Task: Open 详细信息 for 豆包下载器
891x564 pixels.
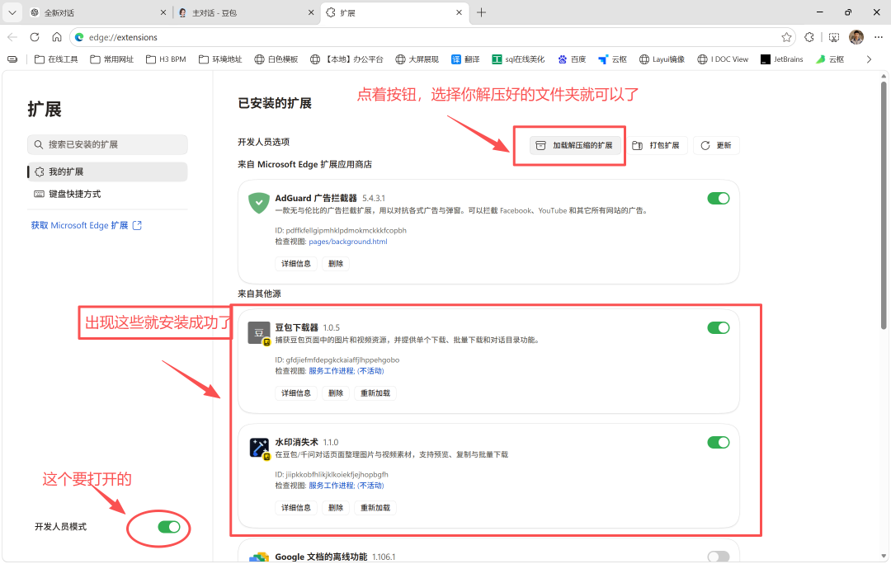Action: point(296,393)
